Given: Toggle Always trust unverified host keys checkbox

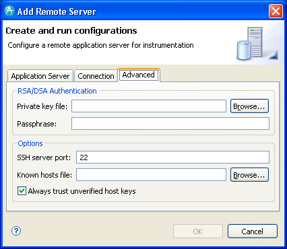Looking at the screenshot, I should 22,191.
